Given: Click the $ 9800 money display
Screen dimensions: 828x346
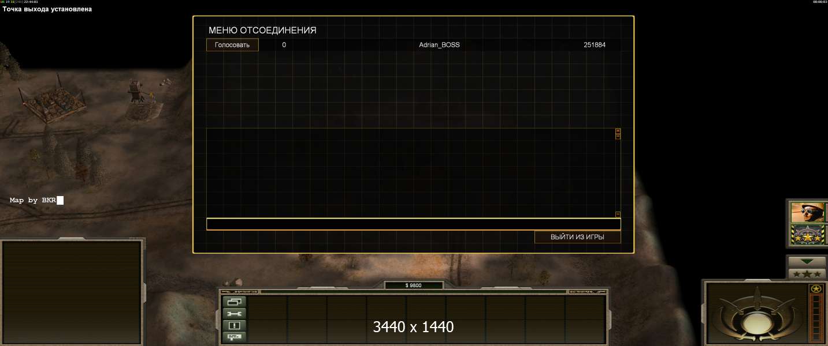Looking at the screenshot, I should [414, 285].
